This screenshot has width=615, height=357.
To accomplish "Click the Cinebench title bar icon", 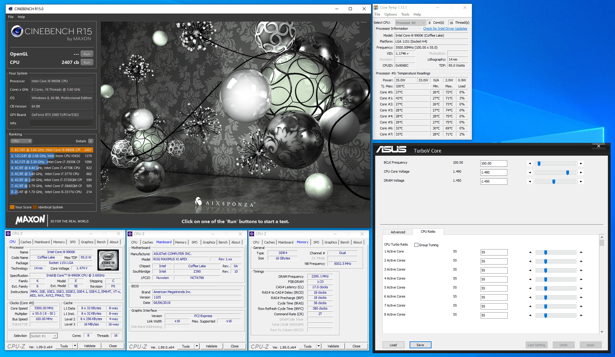I will tap(11, 9).
